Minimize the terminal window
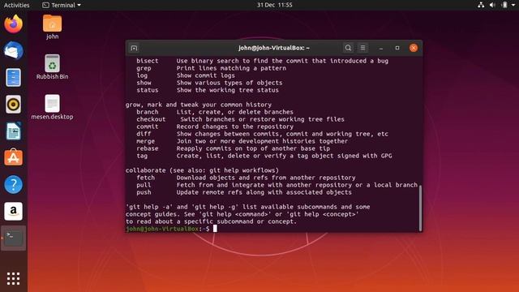519x292 pixels. click(381, 48)
